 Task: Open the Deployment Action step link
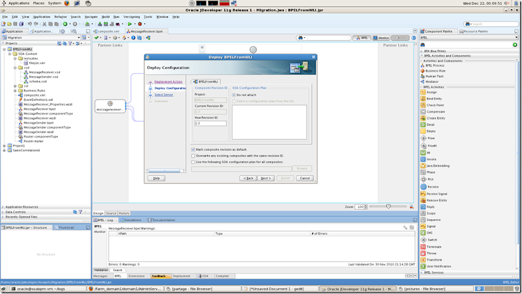[x=168, y=82]
